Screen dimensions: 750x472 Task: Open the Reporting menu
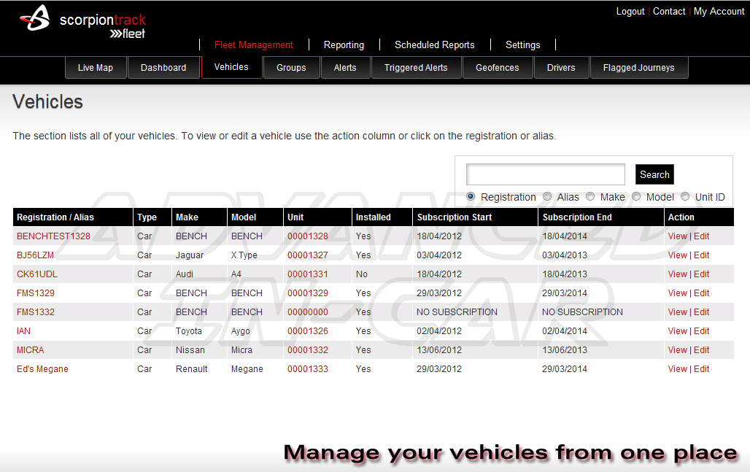click(344, 45)
